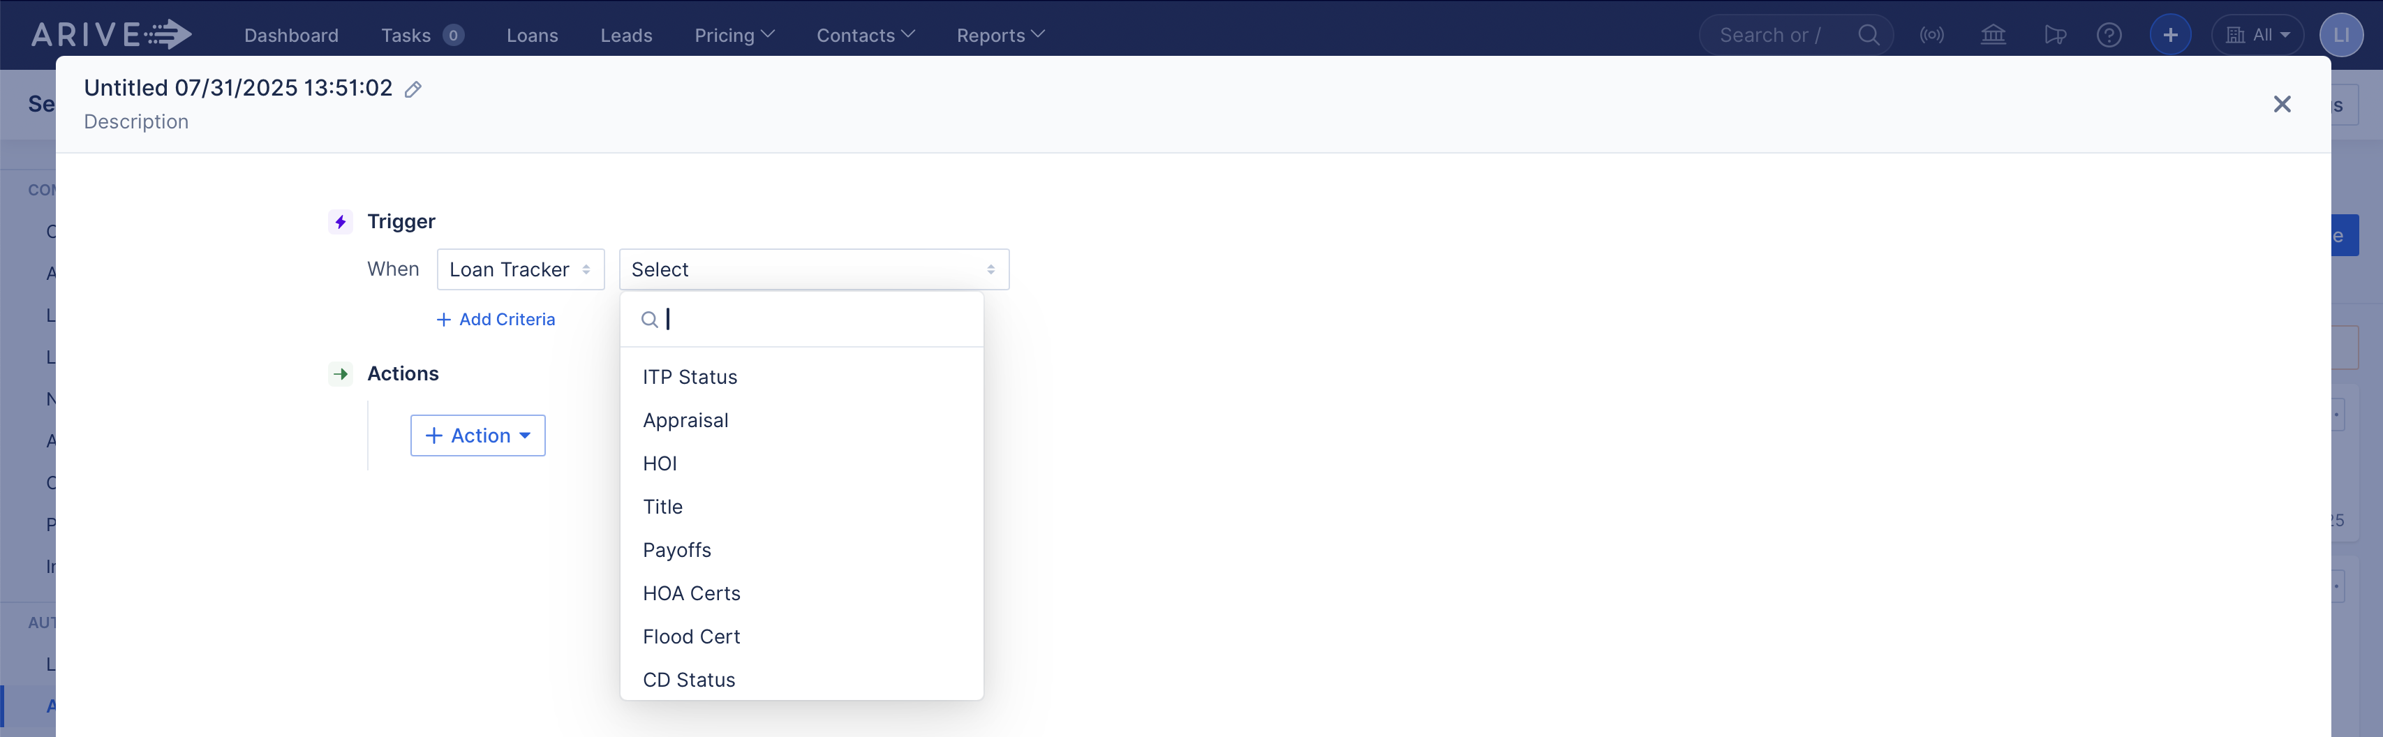Viewport: 2383px width, 737px height.
Task: Expand the Action button dropdown arrow
Action: (526, 435)
